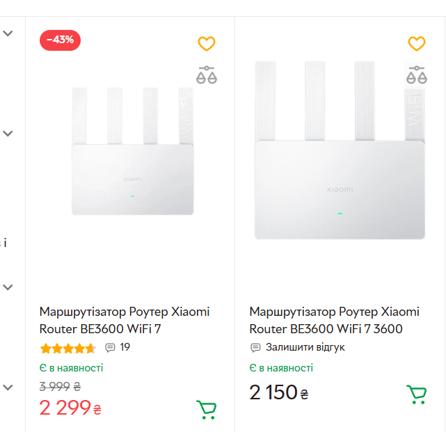This screenshot has height=432, width=446.
Task: Expand the second sidebar filter chevron
Action: tap(8, 133)
